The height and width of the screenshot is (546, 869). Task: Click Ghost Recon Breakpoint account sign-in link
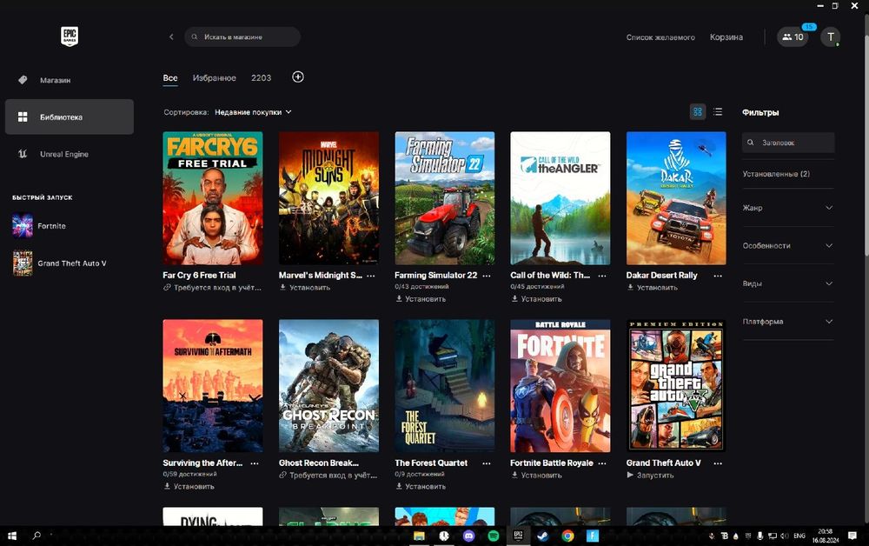[328, 476]
